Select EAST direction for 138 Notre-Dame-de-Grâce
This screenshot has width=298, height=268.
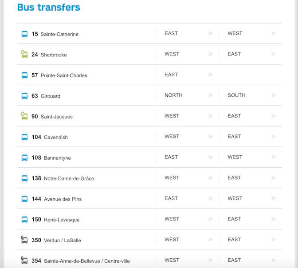coord(251,178)
